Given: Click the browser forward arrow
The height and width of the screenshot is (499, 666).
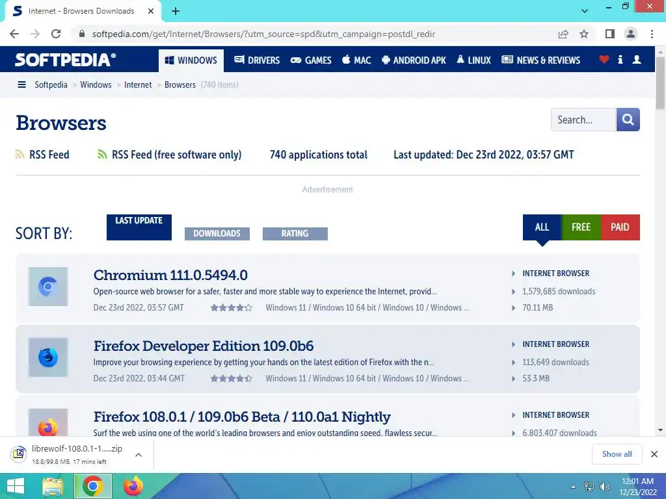Looking at the screenshot, I should (x=35, y=34).
